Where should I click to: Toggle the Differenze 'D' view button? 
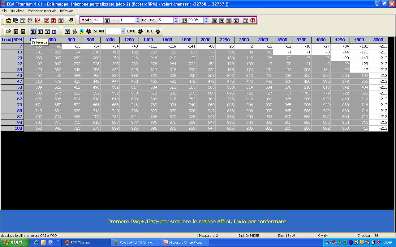33,31
